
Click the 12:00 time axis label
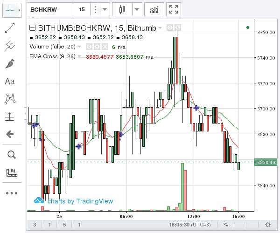[x=194, y=217]
